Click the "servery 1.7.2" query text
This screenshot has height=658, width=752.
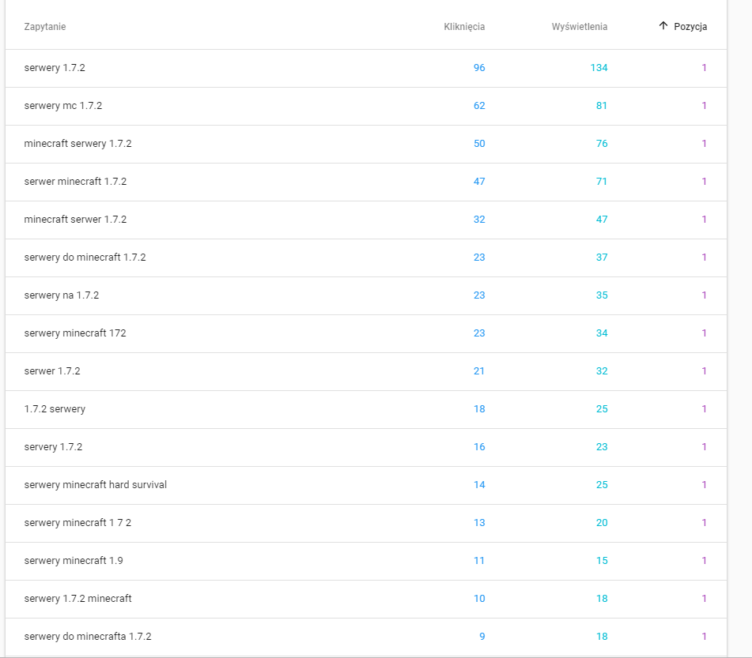53,447
